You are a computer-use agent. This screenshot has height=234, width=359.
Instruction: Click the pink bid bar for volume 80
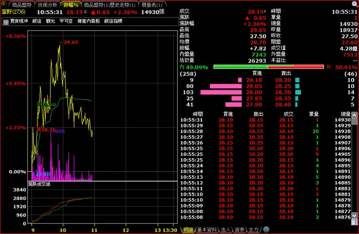point(226,86)
